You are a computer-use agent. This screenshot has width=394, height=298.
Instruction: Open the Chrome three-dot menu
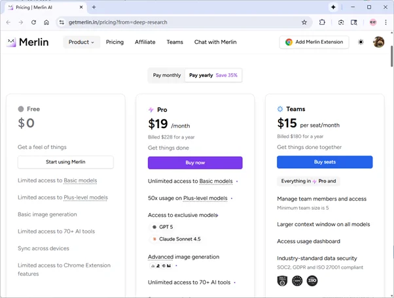pos(385,22)
